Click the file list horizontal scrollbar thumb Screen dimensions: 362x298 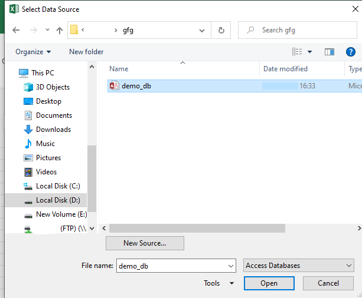(197, 229)
